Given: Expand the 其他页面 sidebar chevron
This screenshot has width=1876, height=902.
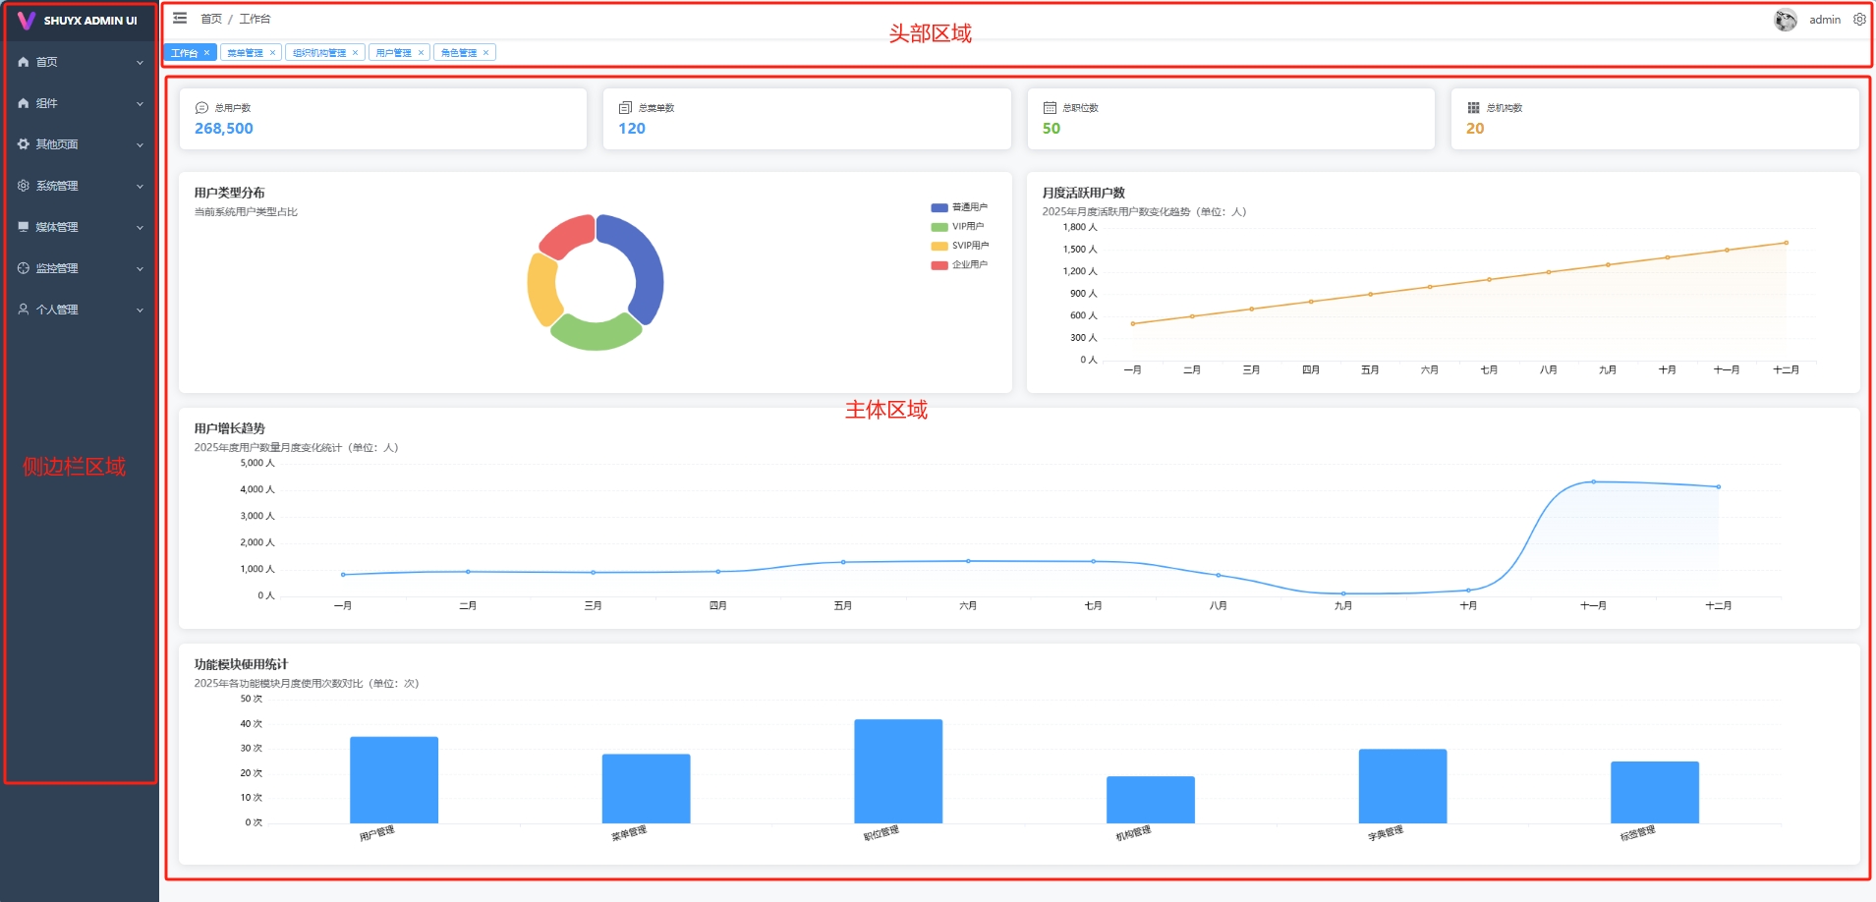Looking at the screenshot, I should 140,145.
